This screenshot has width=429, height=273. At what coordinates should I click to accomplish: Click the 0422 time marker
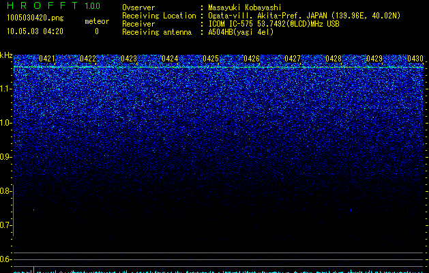tap(88, 59)
